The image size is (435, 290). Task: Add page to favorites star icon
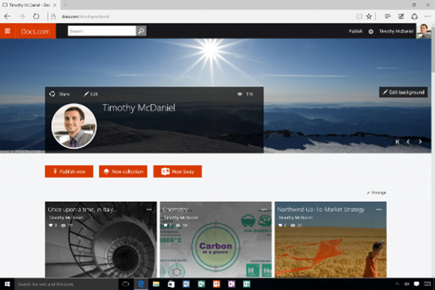pyautogui.click(x=369, y=17)
